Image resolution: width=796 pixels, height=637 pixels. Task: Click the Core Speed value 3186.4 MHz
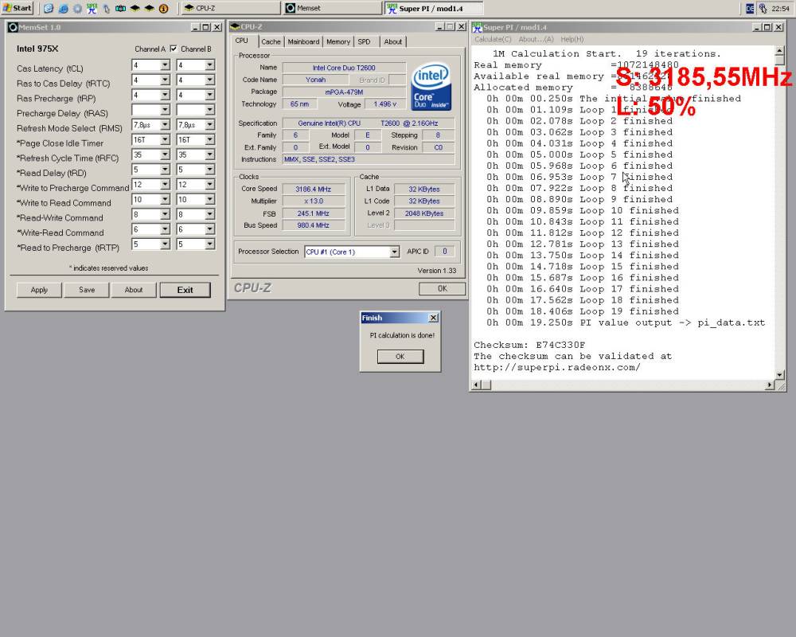[313, 189]
